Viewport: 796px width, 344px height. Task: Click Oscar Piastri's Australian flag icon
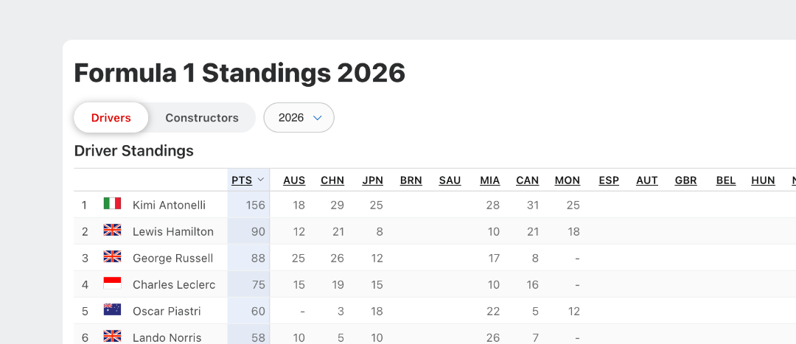(x=112, y=309)
